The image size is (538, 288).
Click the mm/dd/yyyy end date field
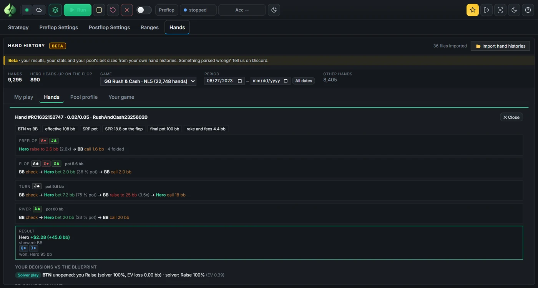coord(271,81)
